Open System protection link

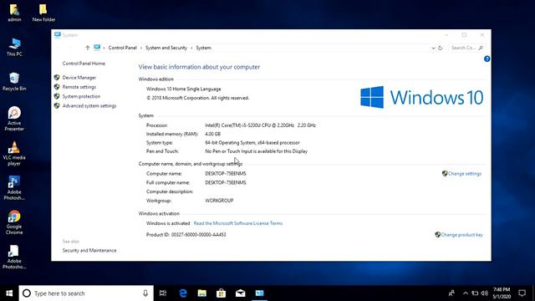click(81, 96)
